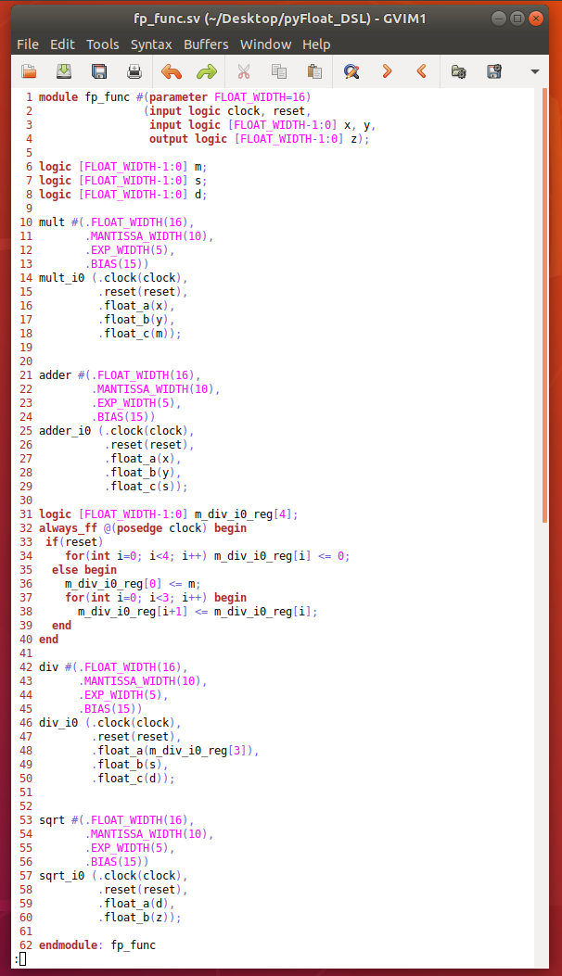
Task: Click '.float_c(s)' on line 29
Action: tap(144, 486)
